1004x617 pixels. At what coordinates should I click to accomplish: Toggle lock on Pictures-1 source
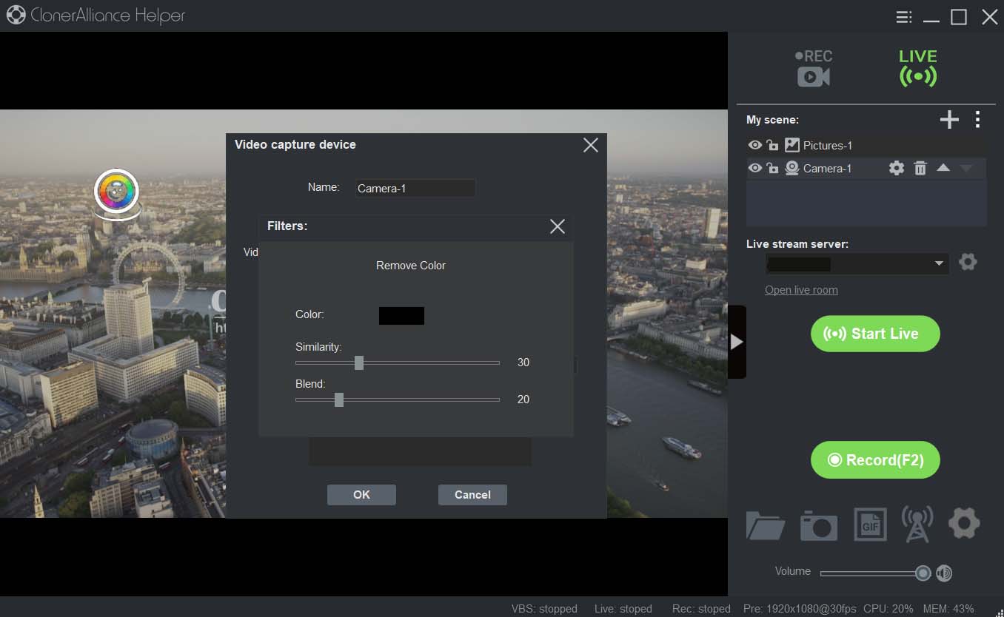click(772, 145)
